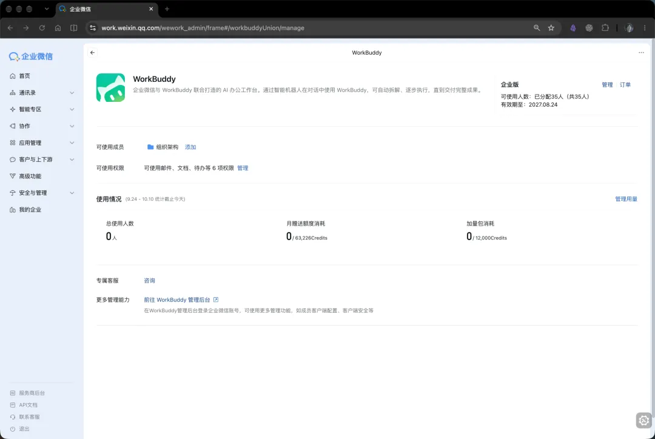
Task: Click 添加 next to 组织架构
Action: (x=190, y=147)
